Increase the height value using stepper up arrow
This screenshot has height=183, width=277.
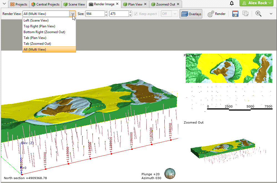(x=130, y=12)
